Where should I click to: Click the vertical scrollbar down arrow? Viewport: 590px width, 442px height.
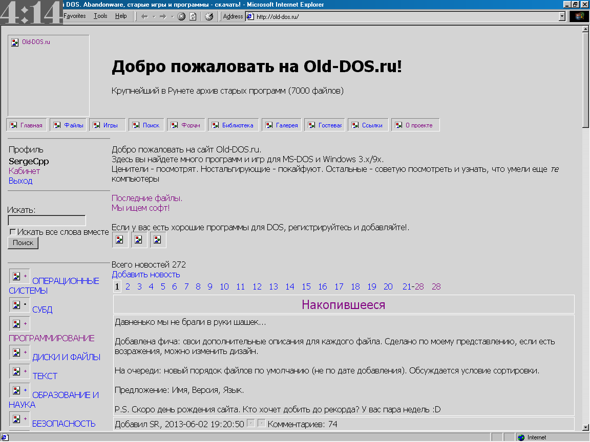click(x=585, y=427)
